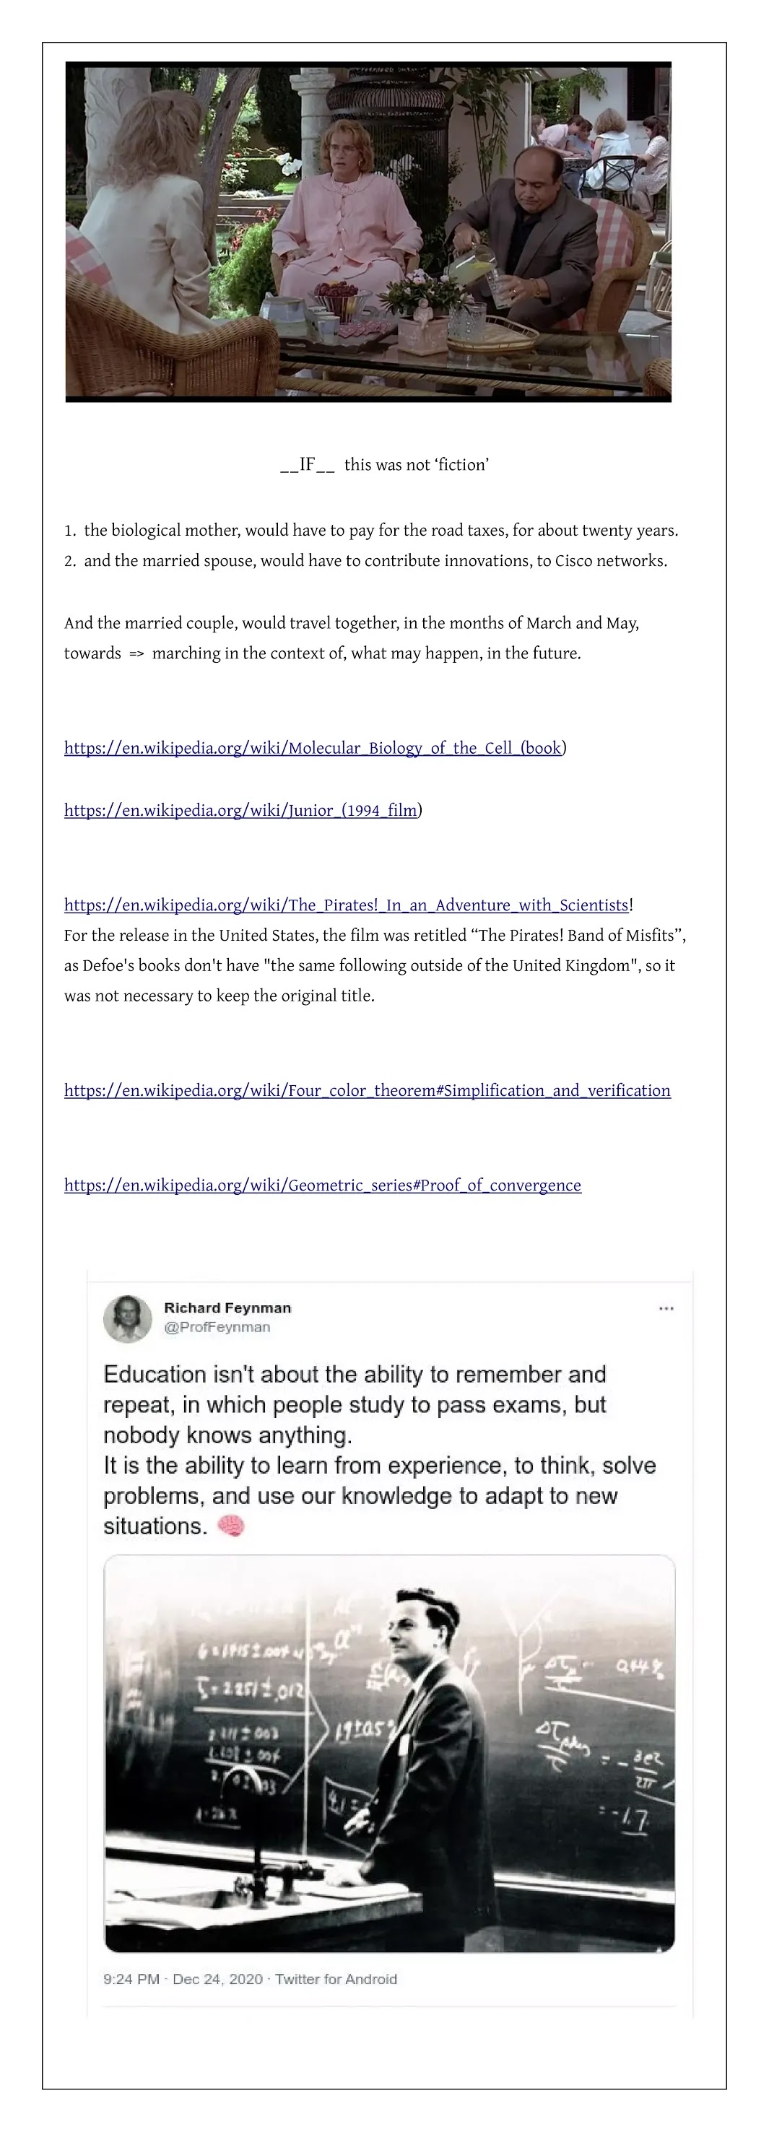This screenshot has height=2132, width=769.
Task: Follow the Junior (1994 film) Wikipedia link
Action: coord(241,810)
